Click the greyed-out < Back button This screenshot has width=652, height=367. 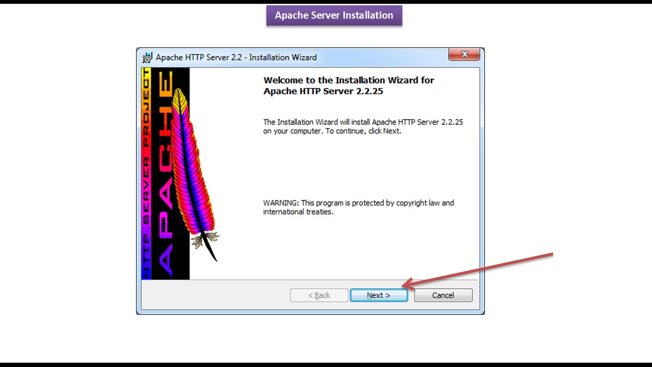[319, 295]
